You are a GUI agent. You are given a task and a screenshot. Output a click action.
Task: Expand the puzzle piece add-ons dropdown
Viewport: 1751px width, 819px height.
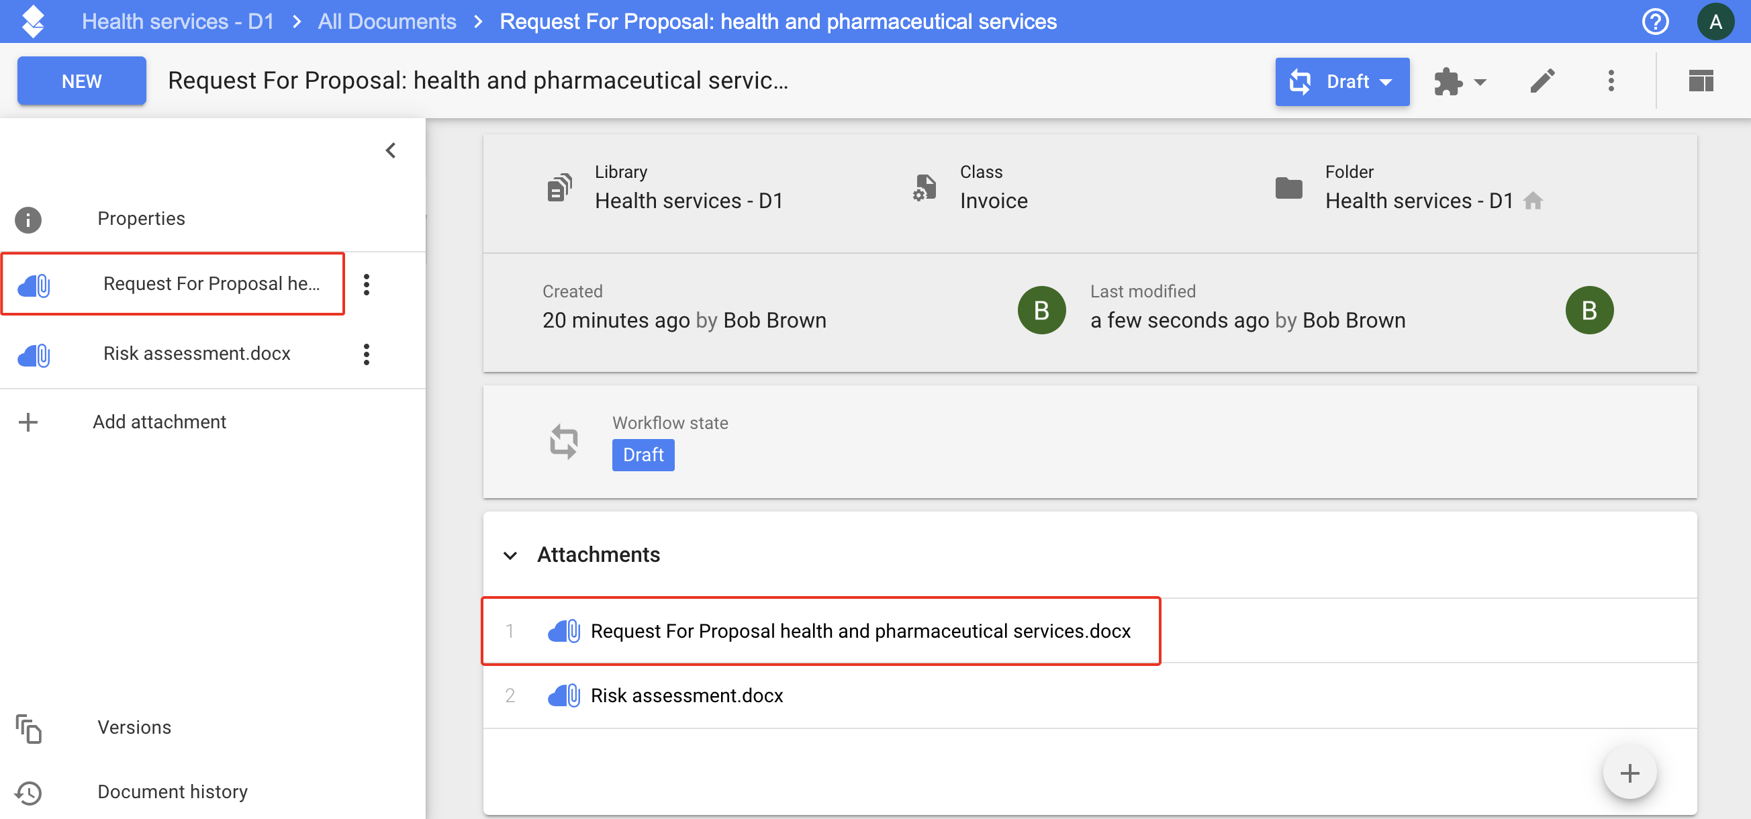pos(1459,81)
